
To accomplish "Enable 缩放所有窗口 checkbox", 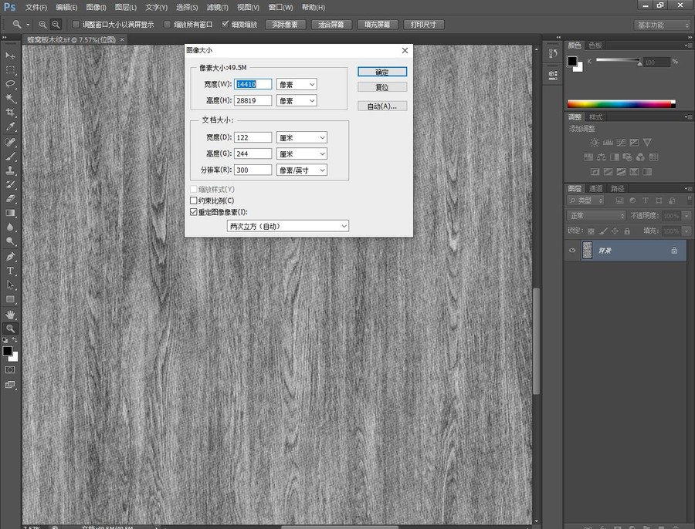I will click(x=167, y=25).
